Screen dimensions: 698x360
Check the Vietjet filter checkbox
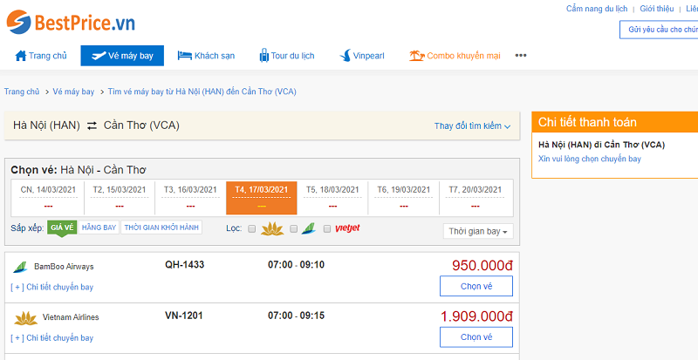pyautogui.click(x=327, y=228)
